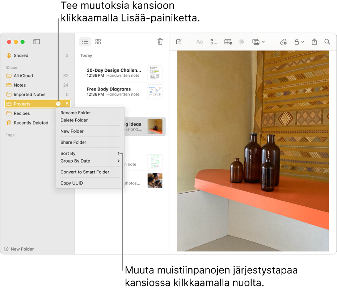Screen dimensions: 337x290
Task: Insert a checklist using the toolbar icon
Action: [x=214, y=42]
